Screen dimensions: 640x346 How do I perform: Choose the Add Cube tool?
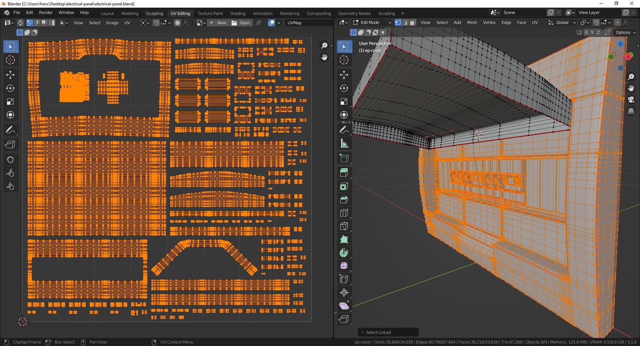coord(344,158)
